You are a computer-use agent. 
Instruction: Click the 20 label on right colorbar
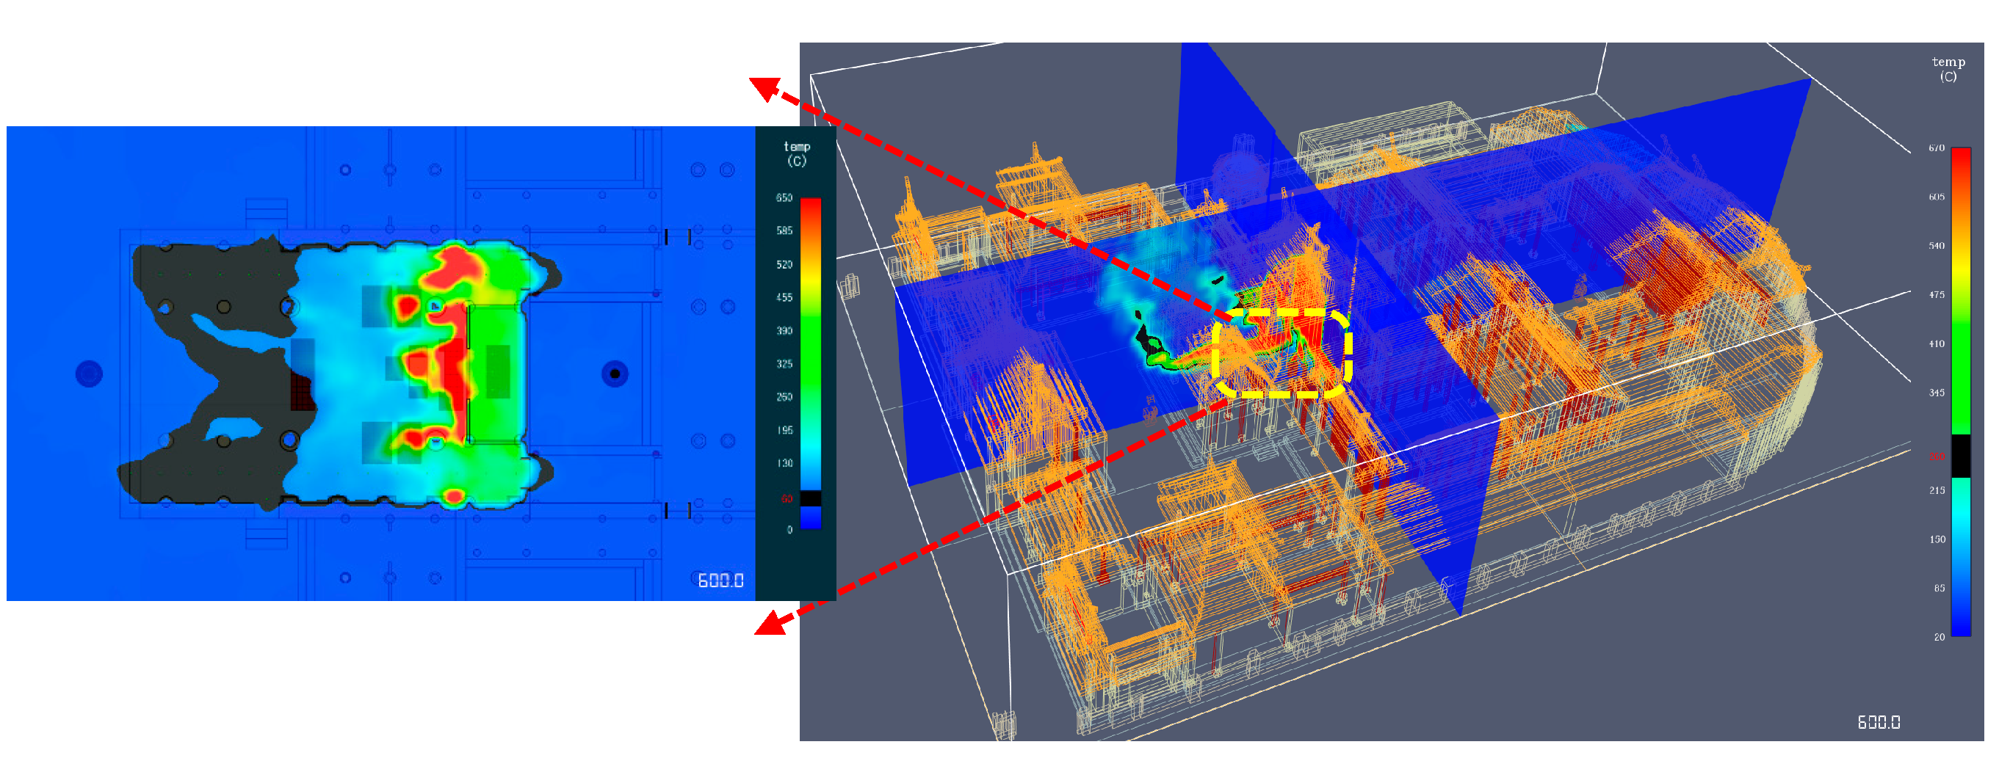click(x=1939, y=637)
